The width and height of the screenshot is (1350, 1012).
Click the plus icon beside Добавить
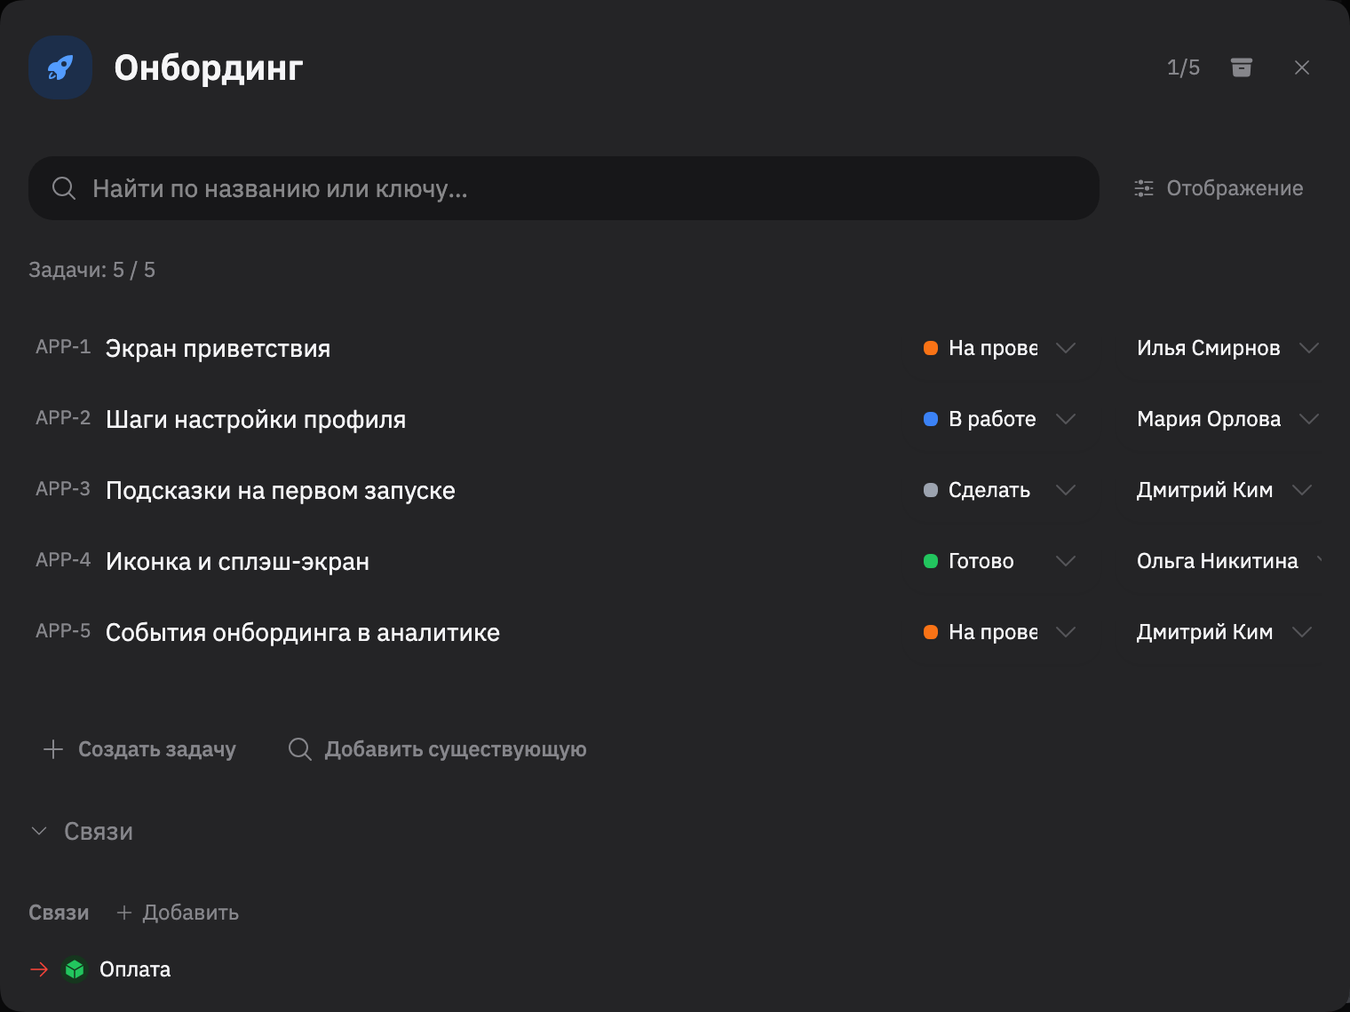(x=124, y=913)
